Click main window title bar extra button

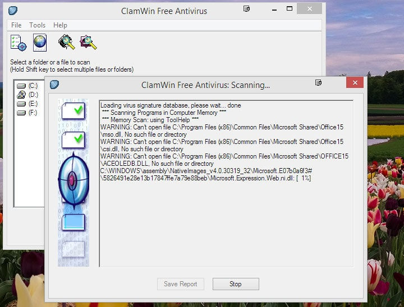pos(246,9)
